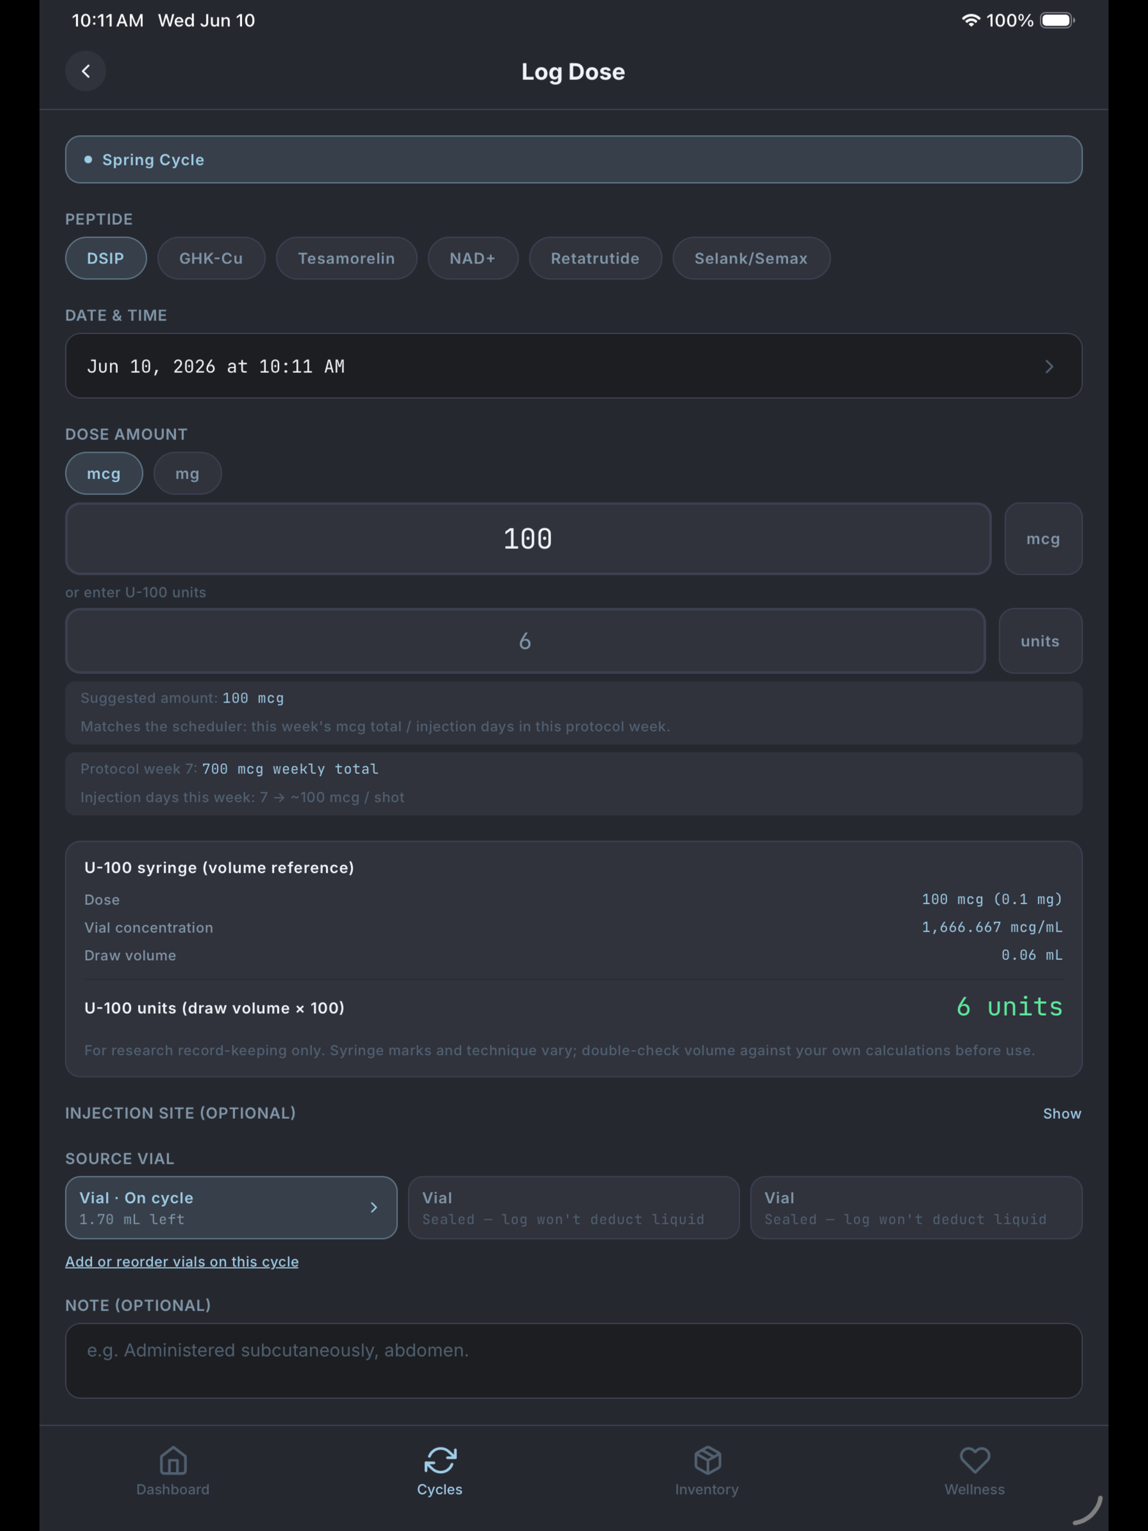Edit the dose amount field showing 100
The height and width of the screenshot is (1531, 1148).
click(528, 539)
